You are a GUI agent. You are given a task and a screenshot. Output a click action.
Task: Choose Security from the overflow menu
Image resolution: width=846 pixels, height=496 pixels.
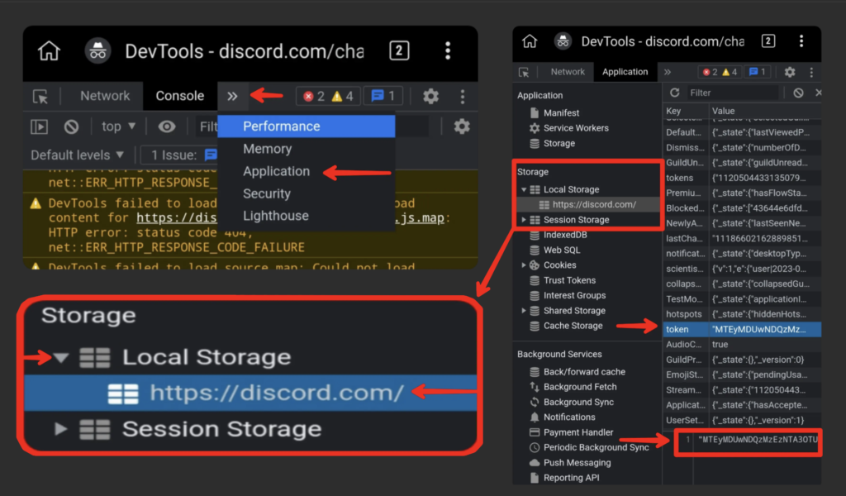click(307, 193)
